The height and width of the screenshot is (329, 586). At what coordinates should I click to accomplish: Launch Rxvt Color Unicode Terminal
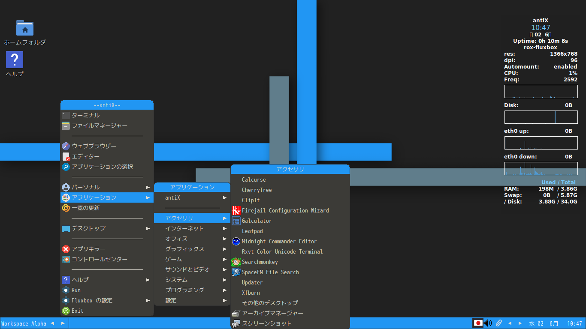pyautogui.click(x=290, y=251)
